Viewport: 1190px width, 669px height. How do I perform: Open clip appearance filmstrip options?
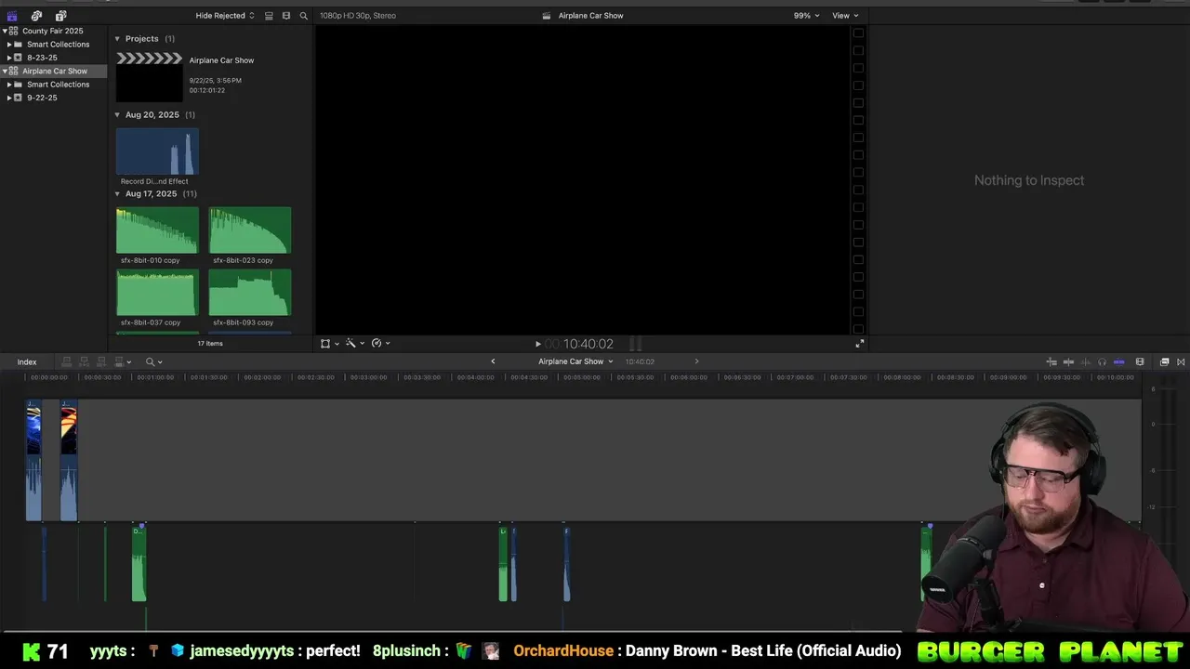point(1140,361)
